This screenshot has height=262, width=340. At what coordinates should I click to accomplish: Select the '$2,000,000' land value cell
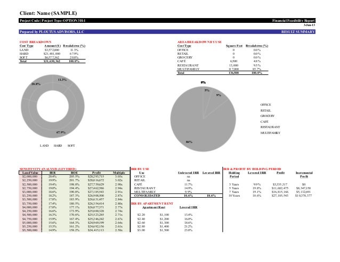click(x=30, y=176)
